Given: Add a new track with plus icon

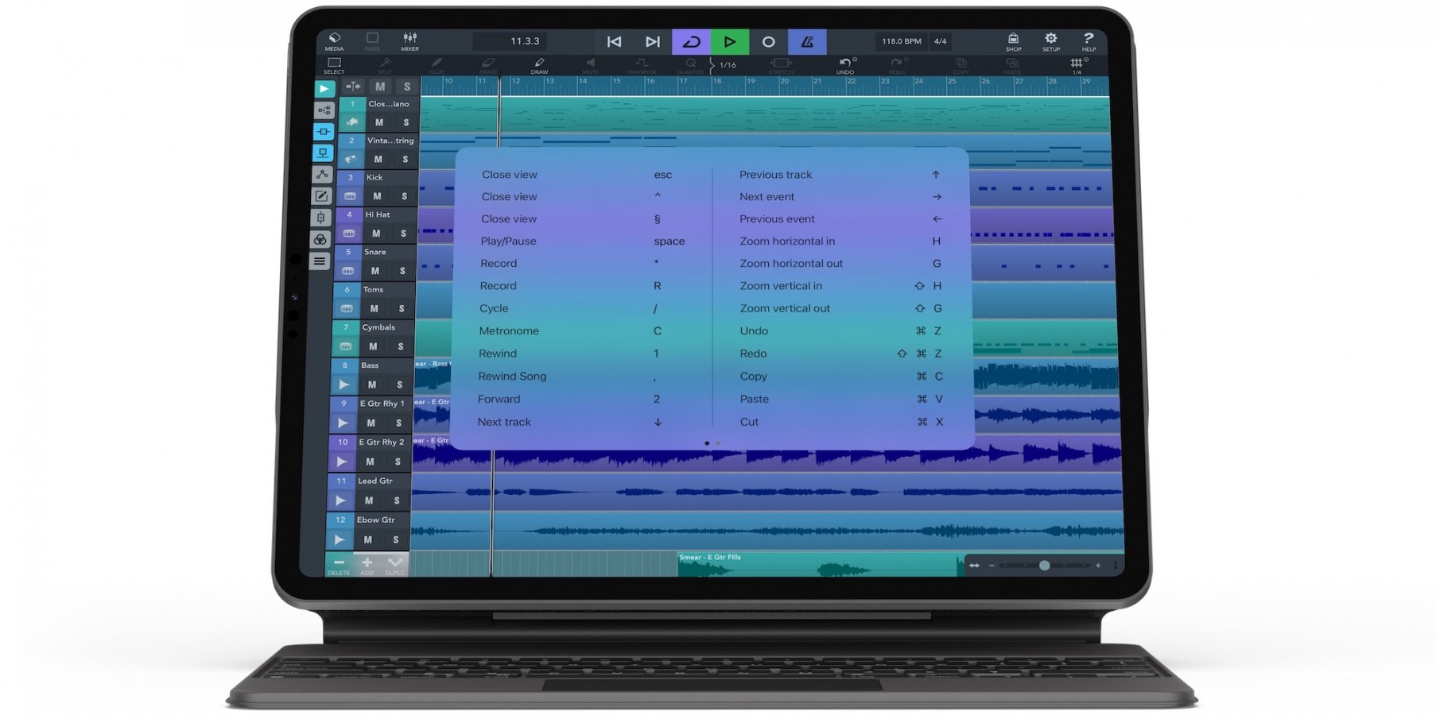Looking at the screenshot, I should 367,563.
